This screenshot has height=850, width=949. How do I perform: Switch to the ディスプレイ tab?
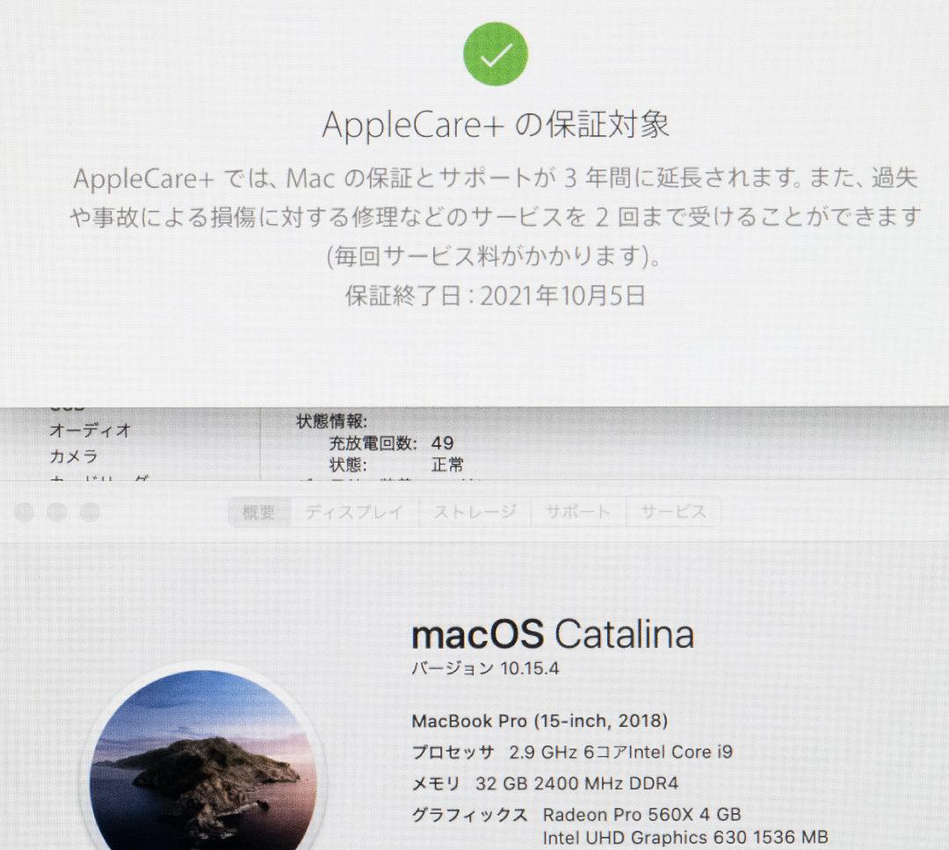coord(354,513)
